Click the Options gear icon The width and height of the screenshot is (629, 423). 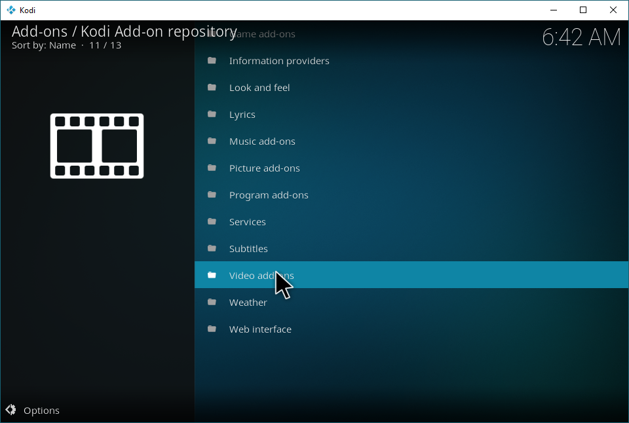pos(11,410)
